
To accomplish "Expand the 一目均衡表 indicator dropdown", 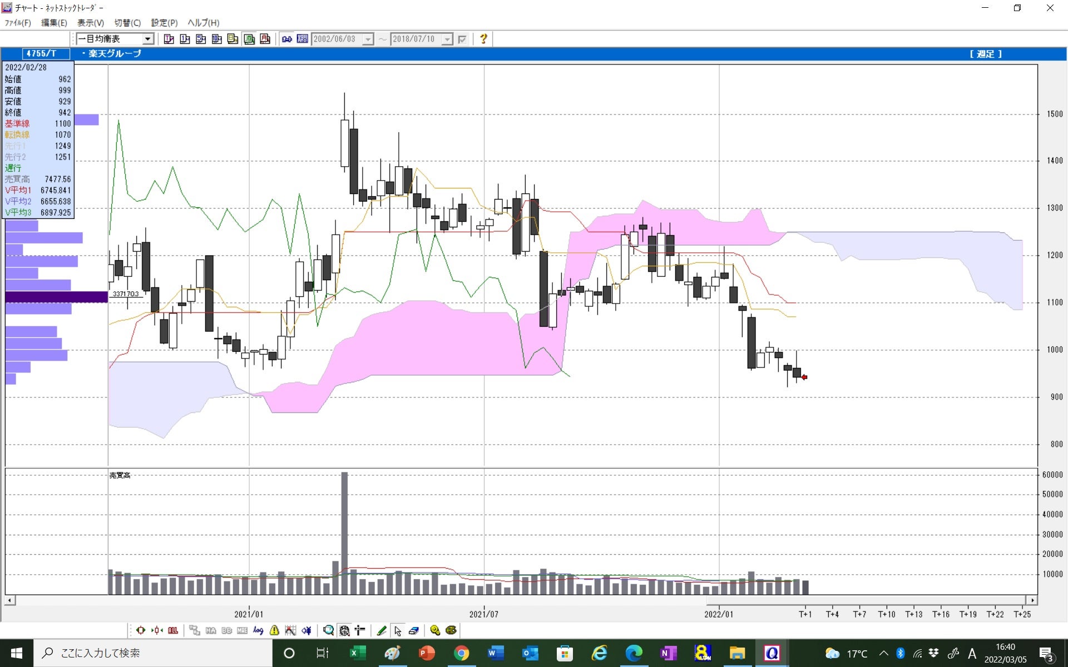I will [x=148, y=39].
